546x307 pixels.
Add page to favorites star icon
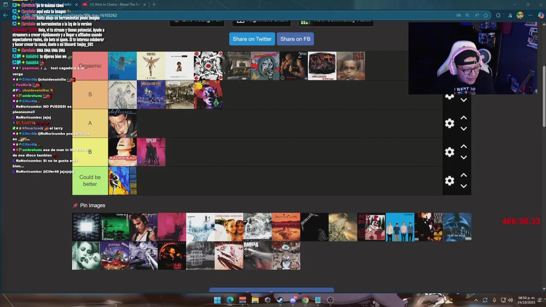(x=486, y=15)
